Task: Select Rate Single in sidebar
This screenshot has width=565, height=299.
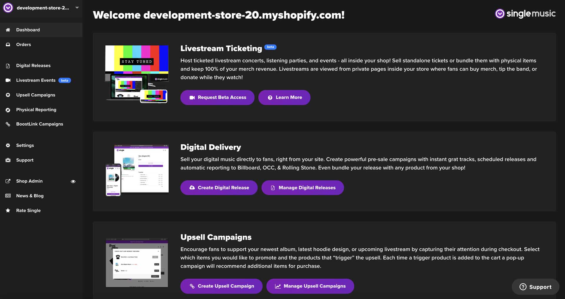Action: pyautogui.click(x=41, y=210)
